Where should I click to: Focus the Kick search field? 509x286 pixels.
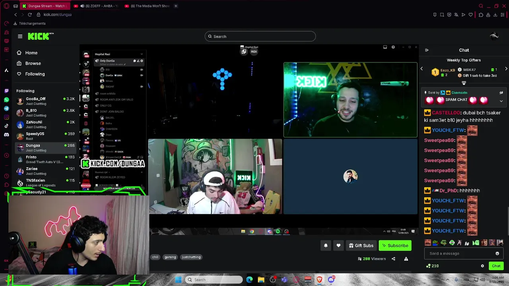[x=260, y=37]
